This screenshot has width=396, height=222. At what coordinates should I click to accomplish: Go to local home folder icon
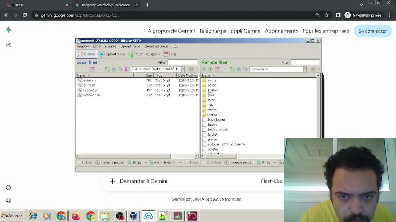click(x=114, y=69)
